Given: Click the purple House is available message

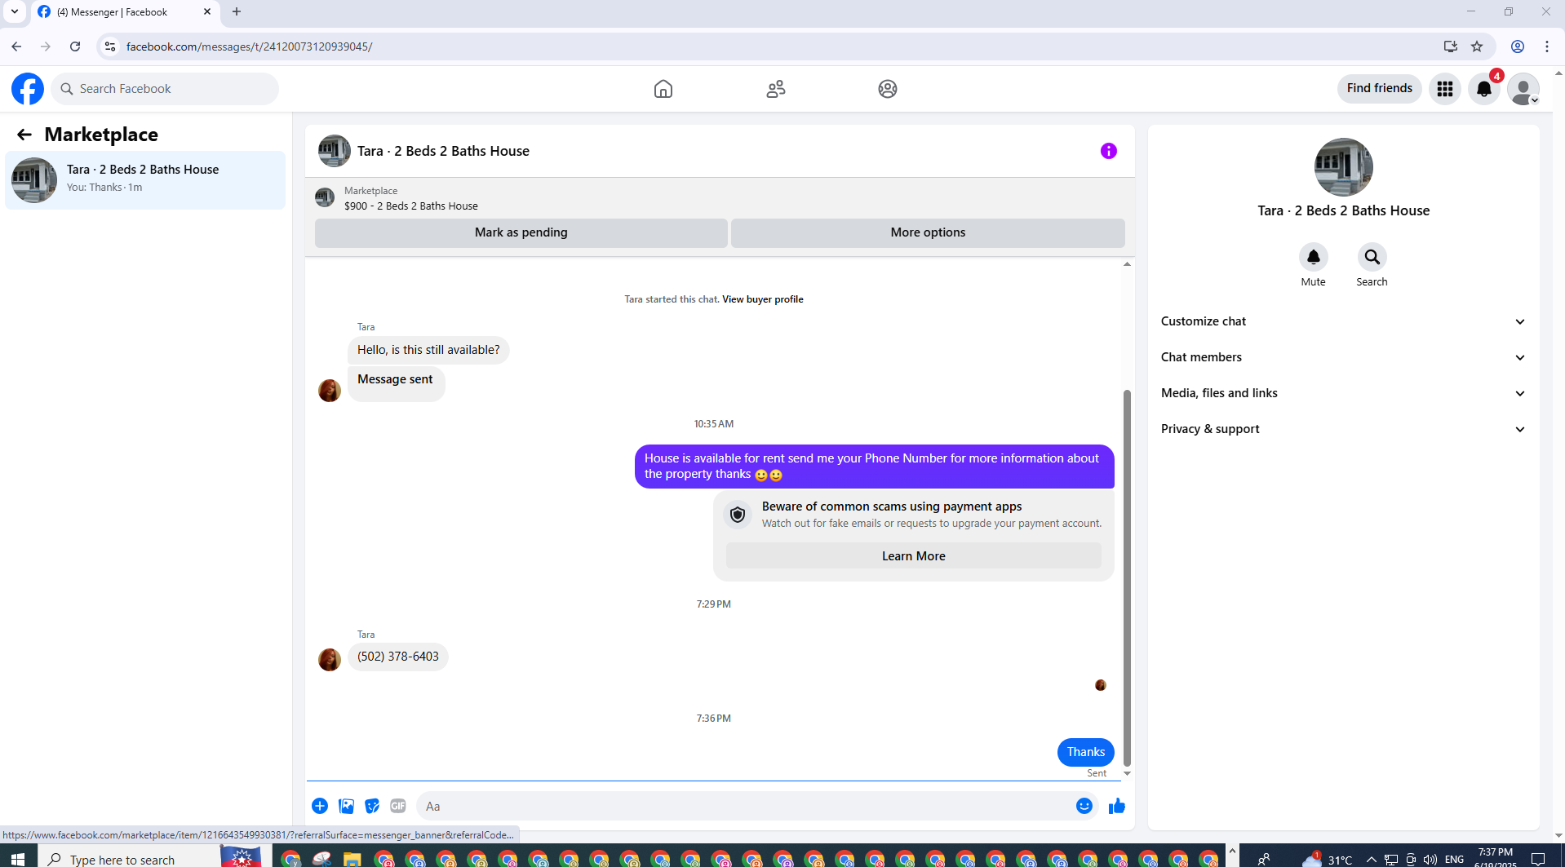Looking at the screenshot, I should 874,467.
